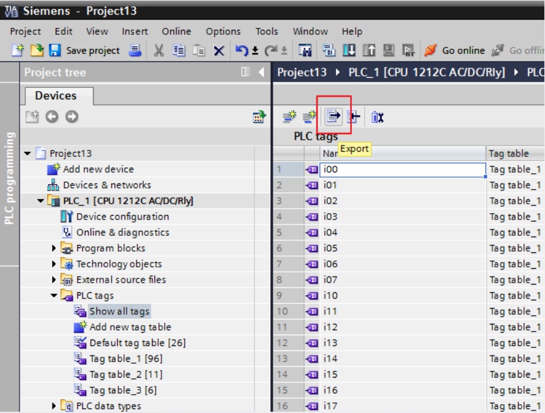Cut selection with the scissors icon
The width and height of the screenshot is (545, 413).
[158, 51]
